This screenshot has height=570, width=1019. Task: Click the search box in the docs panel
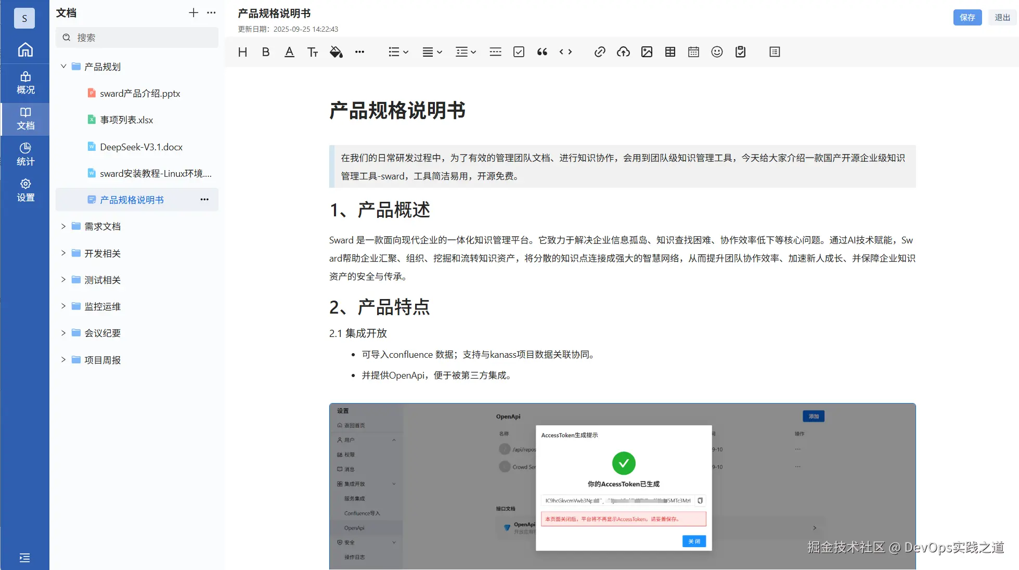tap(136, 37)
